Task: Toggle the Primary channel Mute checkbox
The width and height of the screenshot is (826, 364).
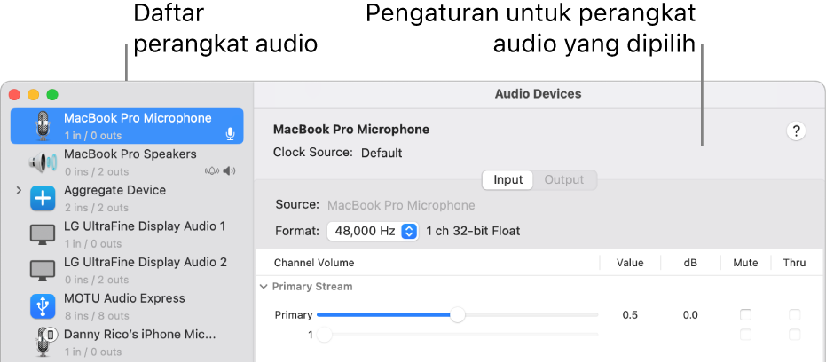Action: click(745, 315)
